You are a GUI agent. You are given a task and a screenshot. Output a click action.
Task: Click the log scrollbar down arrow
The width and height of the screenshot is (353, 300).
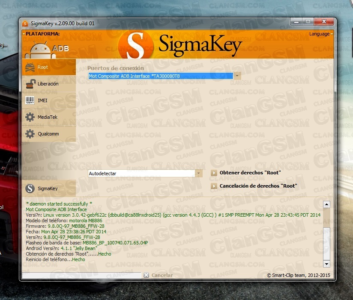coord(326,264)
